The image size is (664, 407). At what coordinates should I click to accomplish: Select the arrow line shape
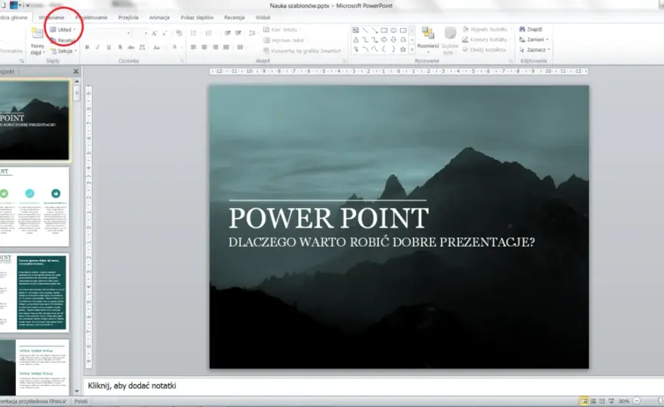pyautogui.click(x=375, y=30)
